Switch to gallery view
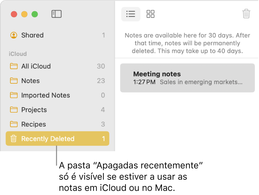This screenshot has width=259, height=195. point(151,14)
